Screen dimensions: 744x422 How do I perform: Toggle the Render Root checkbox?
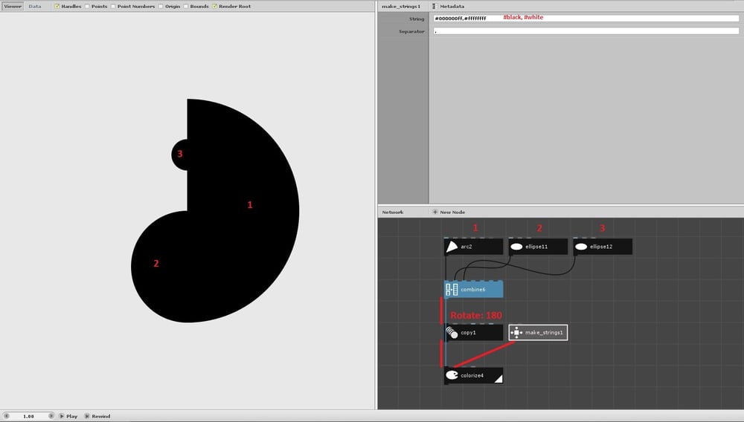214,6
